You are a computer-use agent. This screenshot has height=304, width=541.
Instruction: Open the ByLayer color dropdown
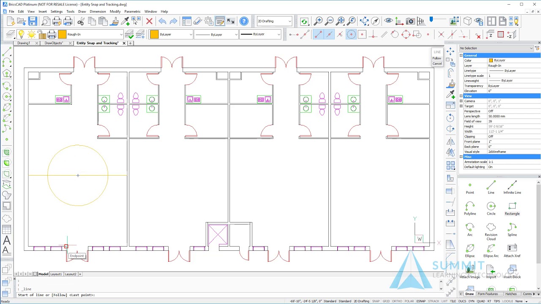point(171,34)
